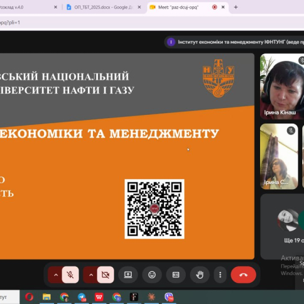
Task: Select Ірина Кінаш participant video tile
Action: [x=282, y=87]
